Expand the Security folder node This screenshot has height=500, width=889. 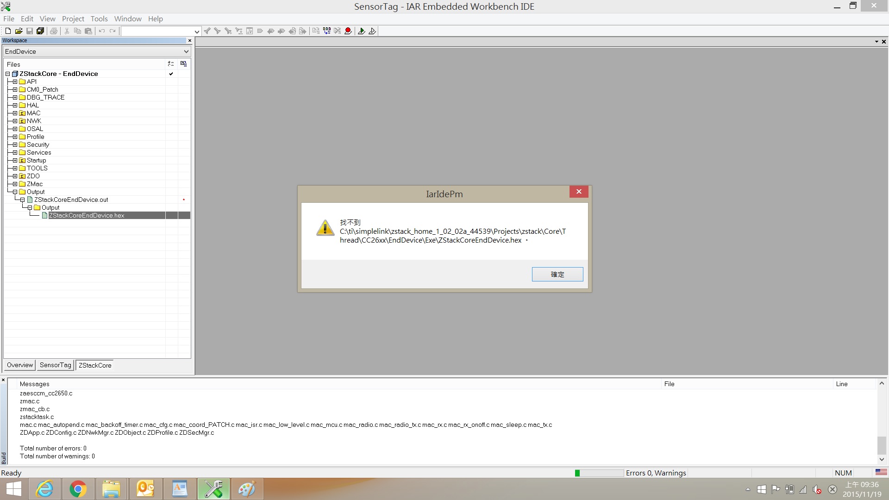(15, 144)
